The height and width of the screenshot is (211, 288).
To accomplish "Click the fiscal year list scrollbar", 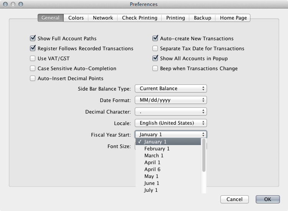I will pos(204,155).
